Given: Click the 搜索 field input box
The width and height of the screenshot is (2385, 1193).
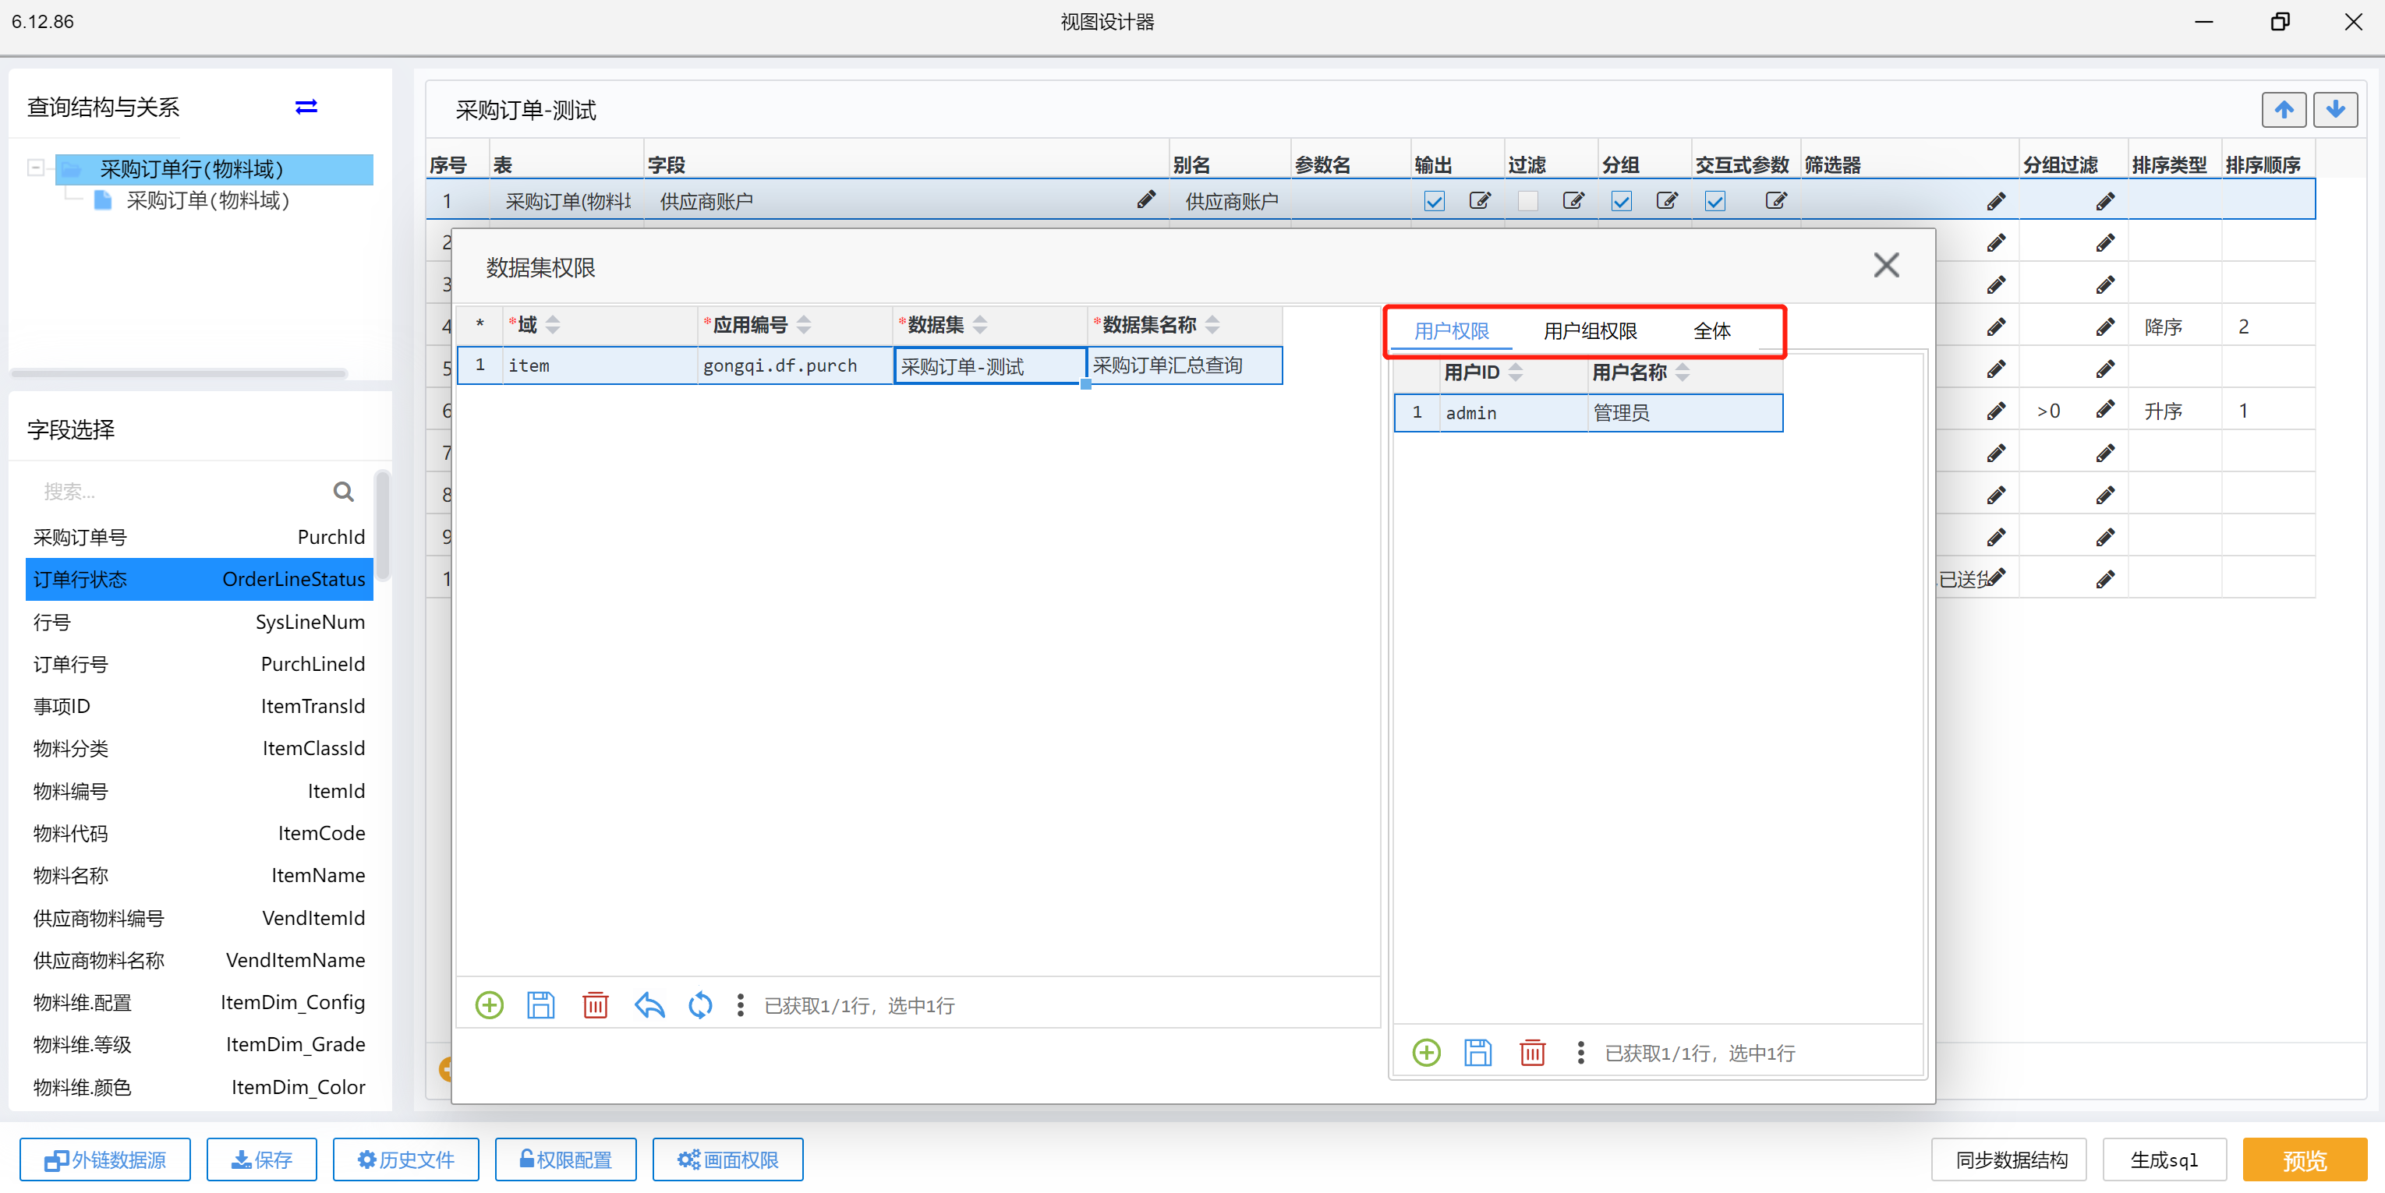Looking at the screenshot, I should [176, 492].
